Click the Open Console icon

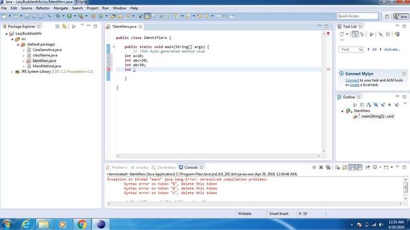pyautogui.click(x=386, y=167)
